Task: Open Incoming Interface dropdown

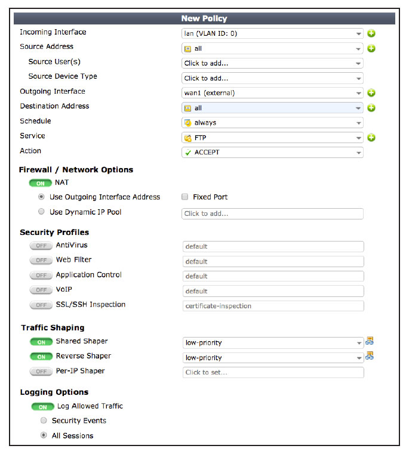Action: 272,33
